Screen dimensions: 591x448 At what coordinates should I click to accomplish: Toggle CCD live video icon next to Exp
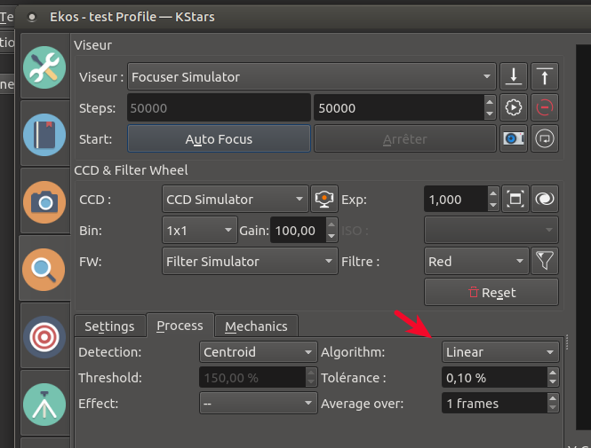[324, 200]
